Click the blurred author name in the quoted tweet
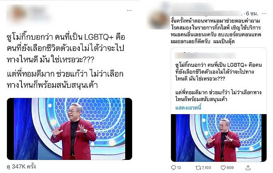The width and height of the screenshot is (273, 173). [205, 55]
